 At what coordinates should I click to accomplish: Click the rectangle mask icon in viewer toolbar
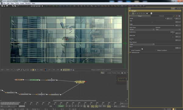coord(26,70)
